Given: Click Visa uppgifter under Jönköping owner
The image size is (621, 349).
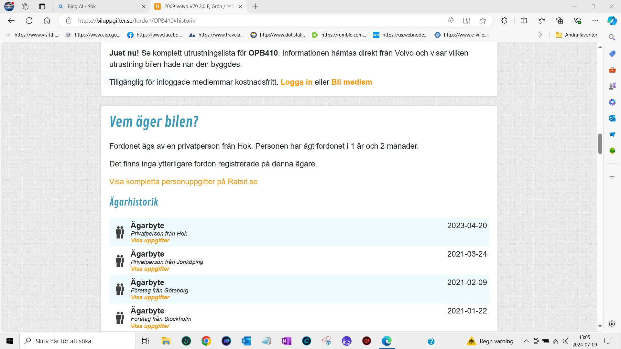Looking at the screenshot, I should (x=150, y=269).
